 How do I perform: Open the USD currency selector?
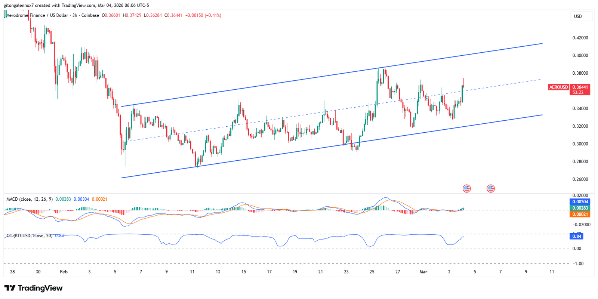[581, 16]
